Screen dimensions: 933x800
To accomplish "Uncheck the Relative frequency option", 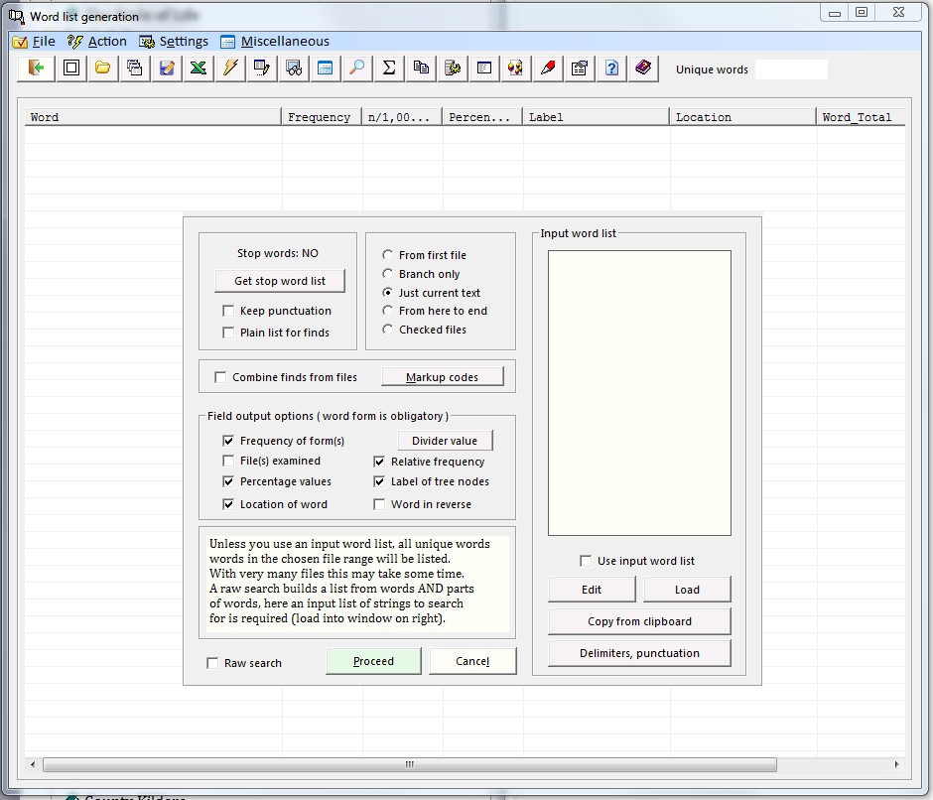I will (380, 462).
